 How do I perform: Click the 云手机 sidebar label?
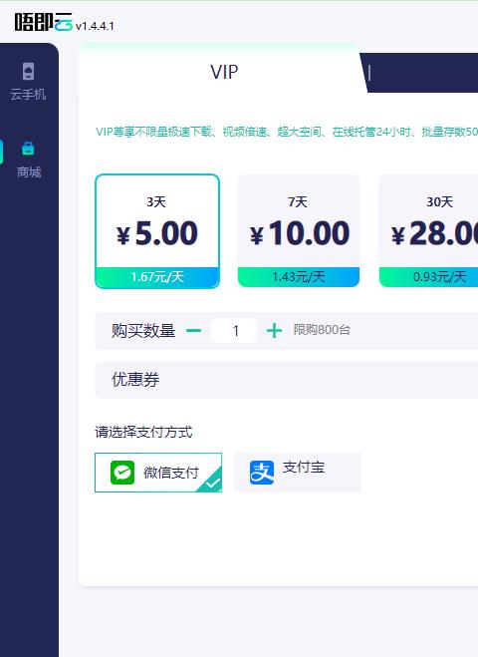[28, 94]
